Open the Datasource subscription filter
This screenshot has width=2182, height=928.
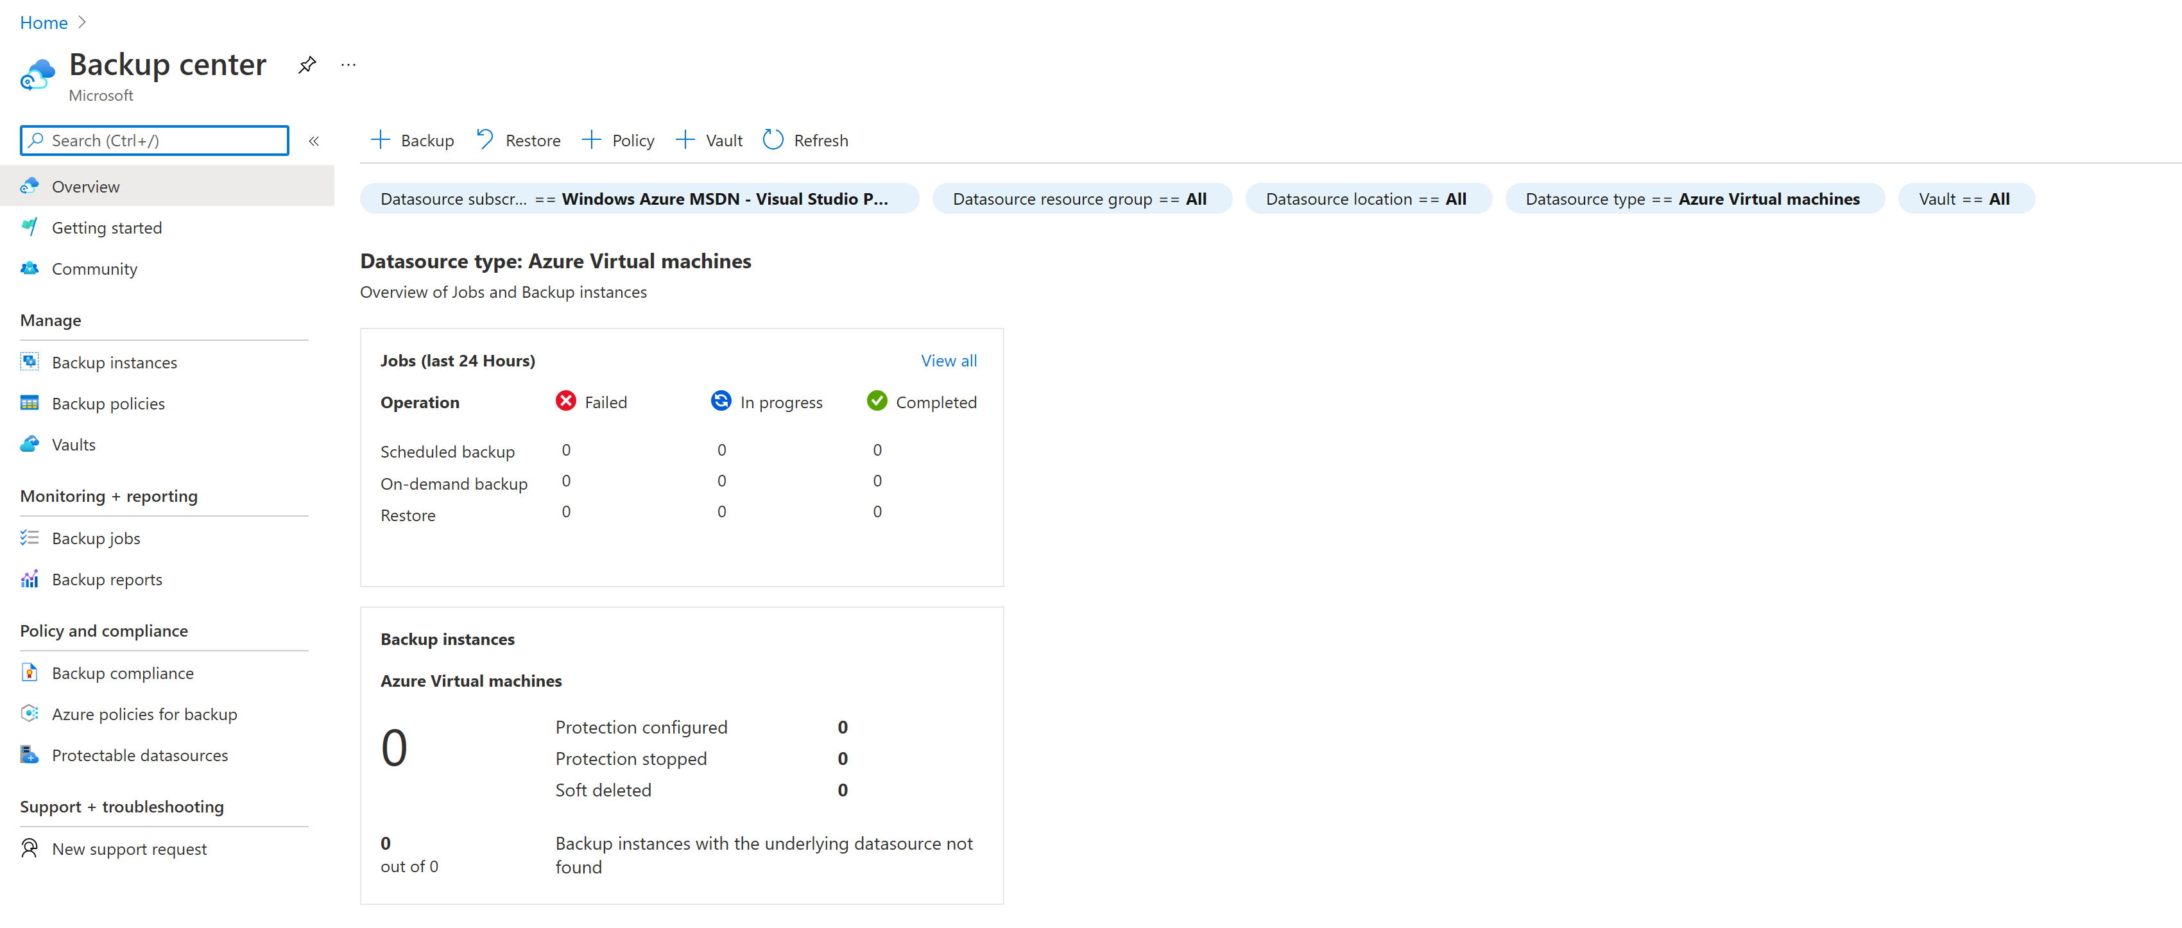[x=640, y=199]
